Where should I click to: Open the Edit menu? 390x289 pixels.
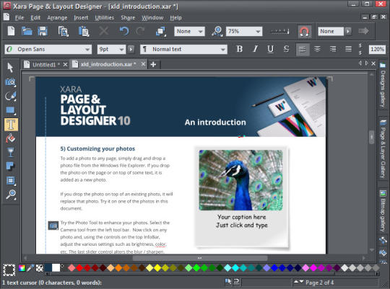tap(35, 17)
